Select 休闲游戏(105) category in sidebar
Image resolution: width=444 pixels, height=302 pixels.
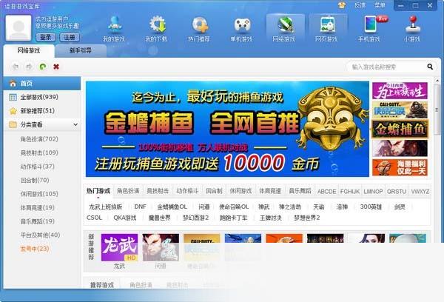[x=39, y=194]
